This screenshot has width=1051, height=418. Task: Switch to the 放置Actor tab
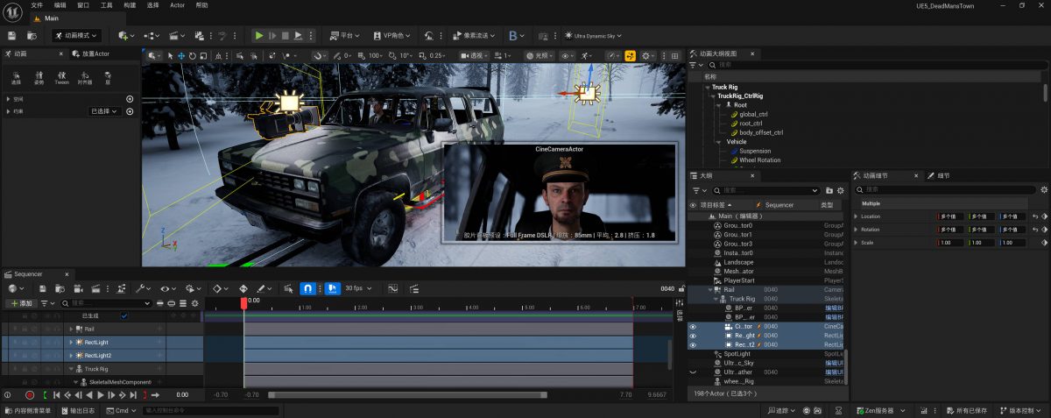[x=94, y=53]
